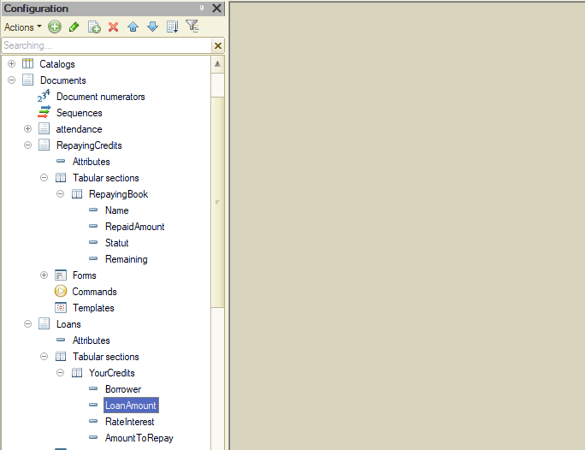585x450 pixels.
Task: Collapse RepayingCredits Tabular sections node
Action: tap(44, 178)
